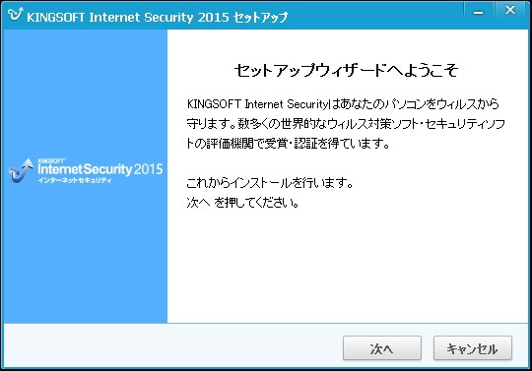Image resolution: width=532 pixels, height=371 pixels.
Task: Click the blank white area below the instructions
Action: point(348,266)
